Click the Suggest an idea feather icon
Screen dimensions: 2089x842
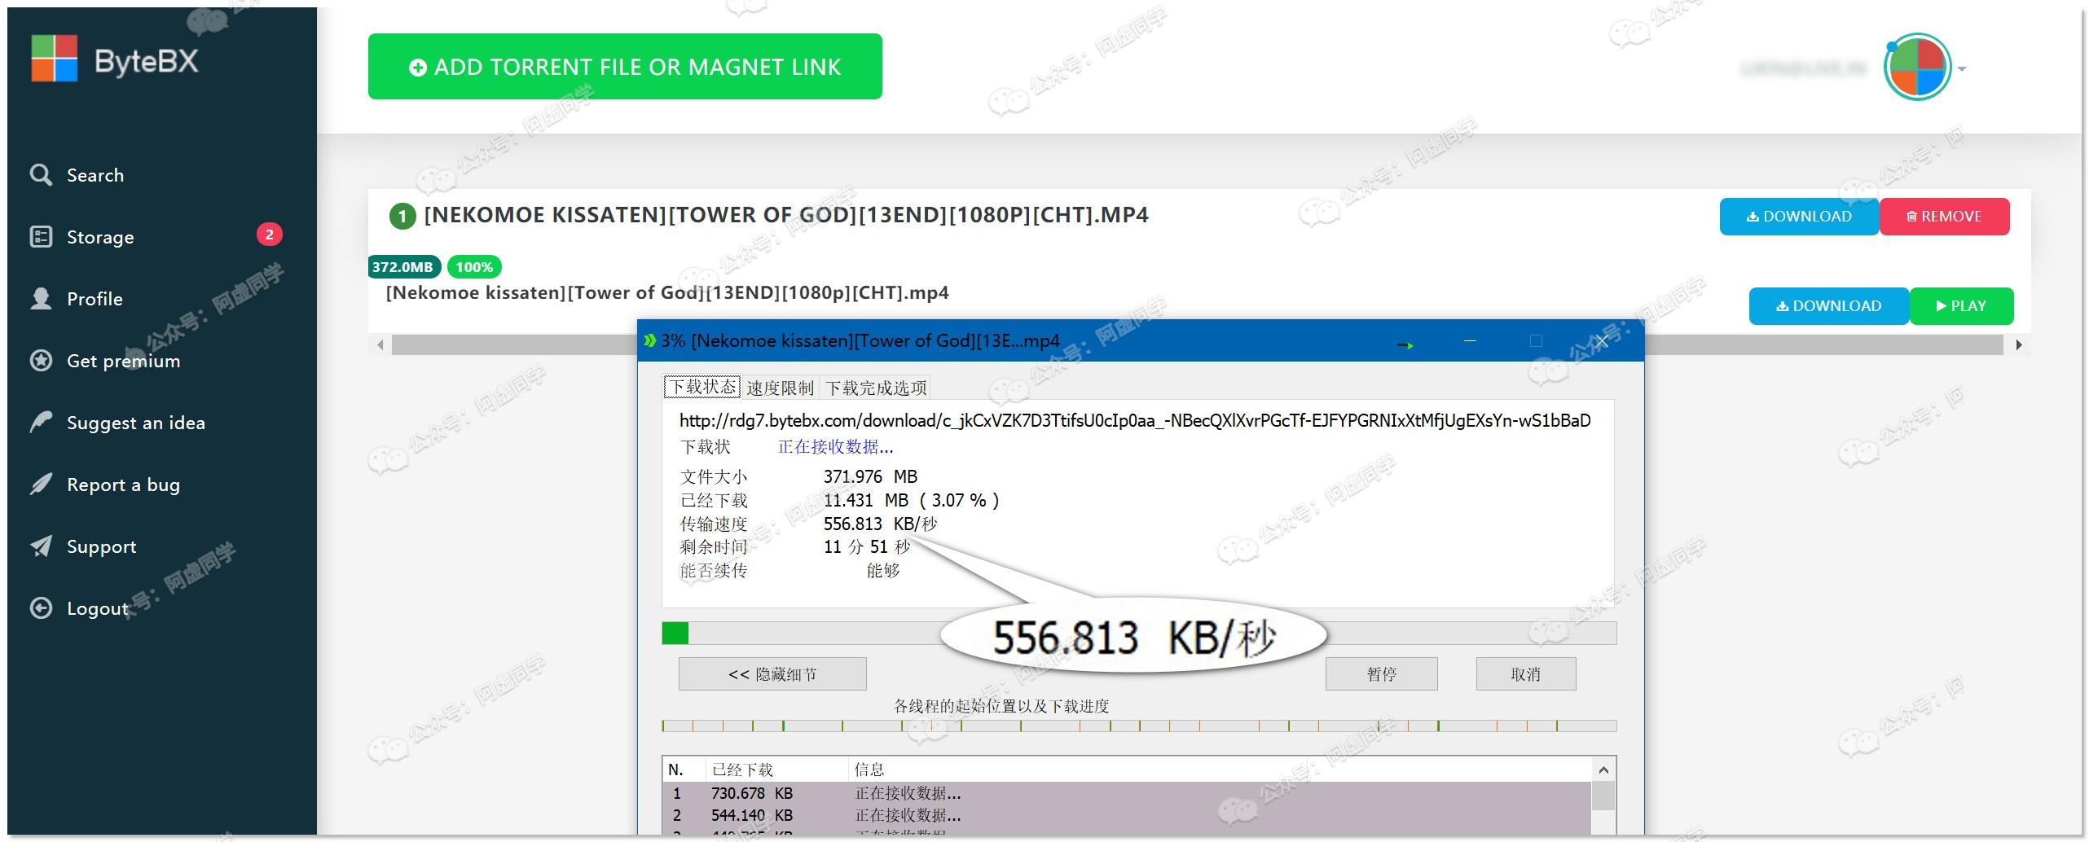point(41,422)
